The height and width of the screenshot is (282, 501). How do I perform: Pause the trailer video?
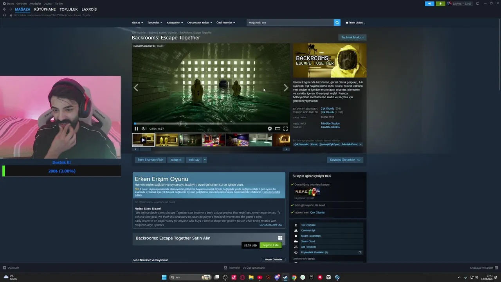(x=136, y=128)
